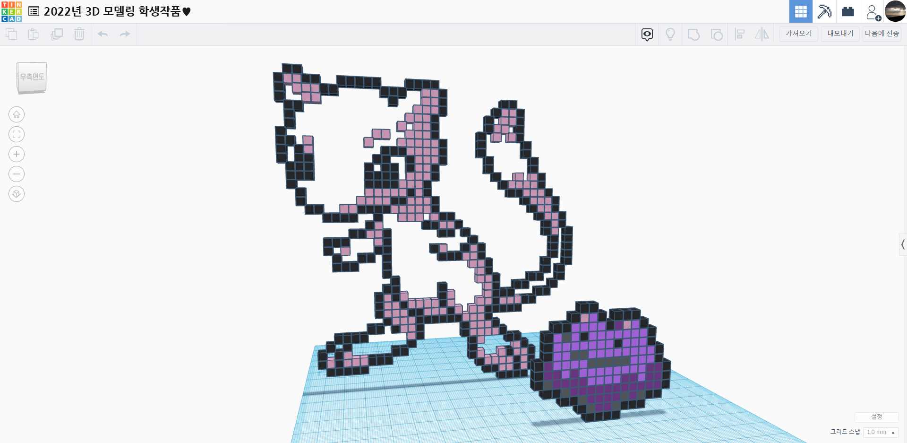Image resolution: width=907 pixels, height=443 pixels.
Task: Open the Tinkercad logo home link
Action: tap(11, 11)
